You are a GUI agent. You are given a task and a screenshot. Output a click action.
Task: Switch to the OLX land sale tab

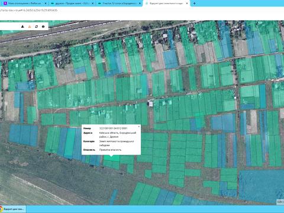tap(72, 4)
